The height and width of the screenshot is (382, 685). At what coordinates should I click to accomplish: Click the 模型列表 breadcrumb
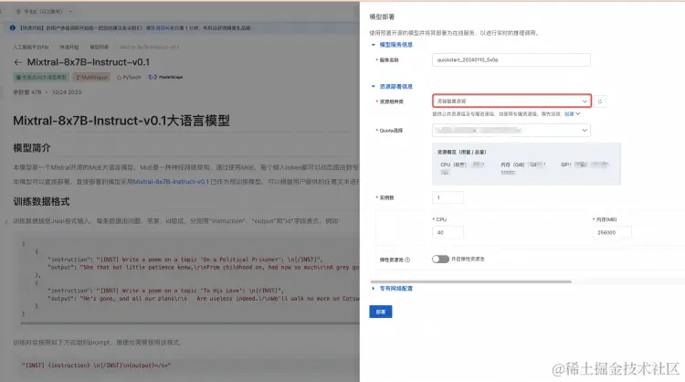tap(100, 47)
